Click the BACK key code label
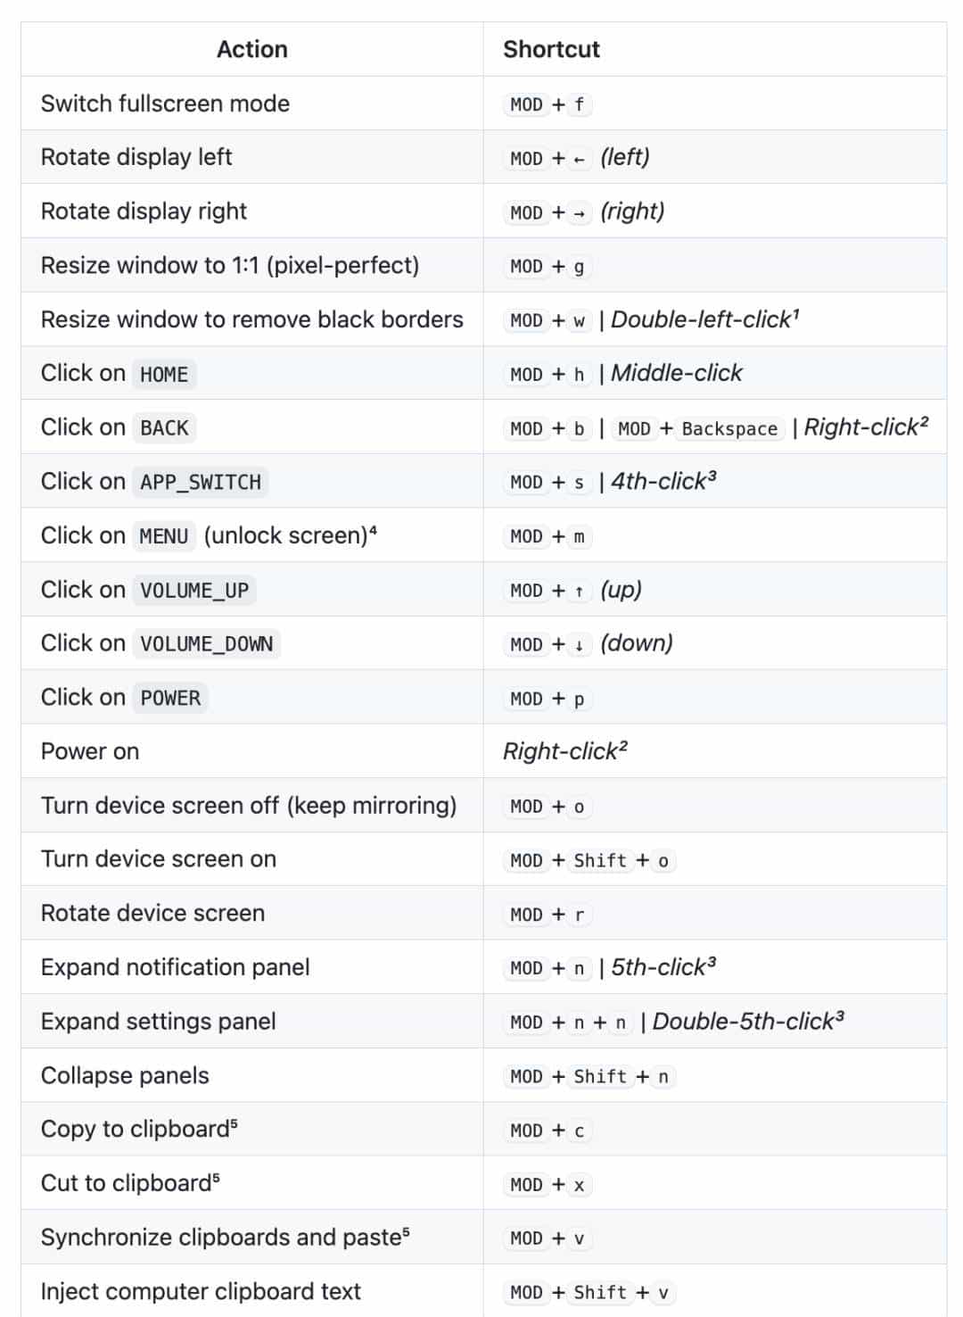 (x=164, y=428)
